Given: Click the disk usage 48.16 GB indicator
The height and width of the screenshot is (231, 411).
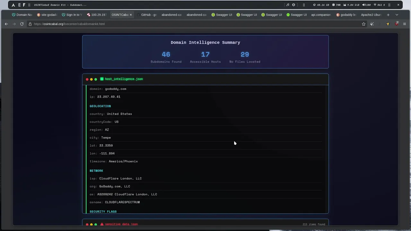Looking at the screenshot, I should point(321,5).
